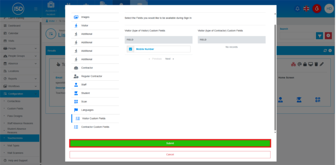Click the Home Screen QR code icon
This screenshot has width=336, height=165.
318,100
